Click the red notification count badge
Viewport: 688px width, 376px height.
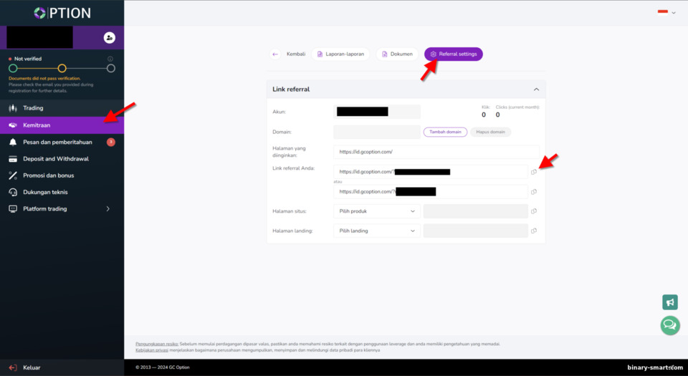point(111,142)
